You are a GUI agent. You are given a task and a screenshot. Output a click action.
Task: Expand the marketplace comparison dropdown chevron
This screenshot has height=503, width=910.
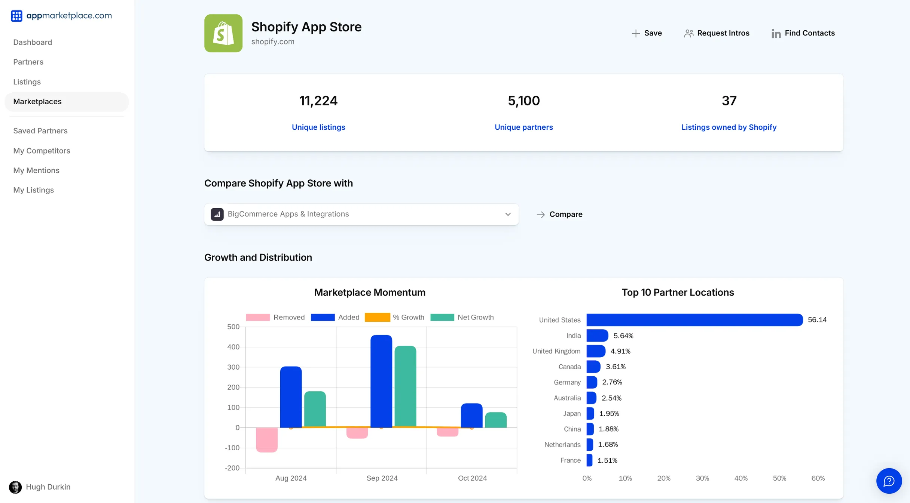pyautogui.click(x=508, y=215)
